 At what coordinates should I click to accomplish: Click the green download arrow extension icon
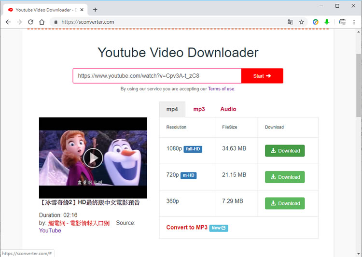[327, 22]
